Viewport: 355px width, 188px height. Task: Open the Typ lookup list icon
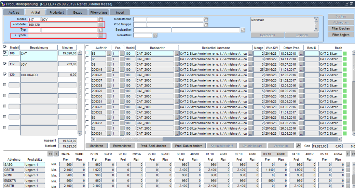pos(100,30)
